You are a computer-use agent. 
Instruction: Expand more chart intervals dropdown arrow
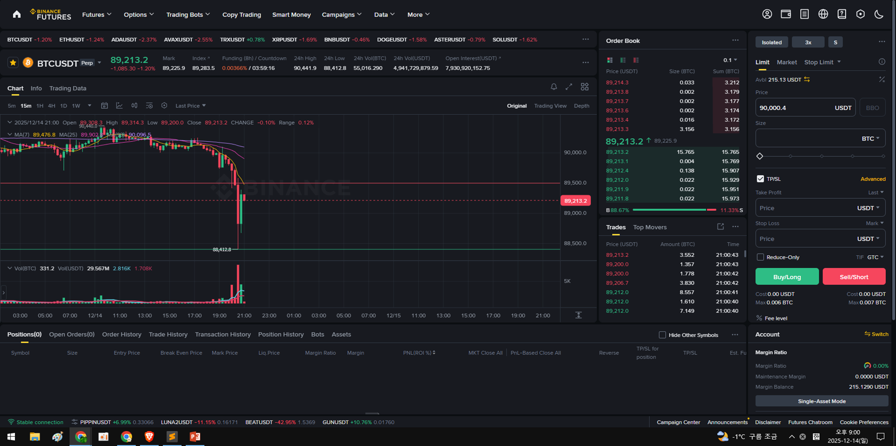(x=89, y=105)
